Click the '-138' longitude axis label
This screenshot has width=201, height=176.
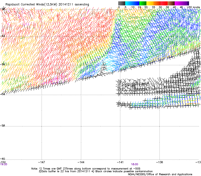point(159,162)
